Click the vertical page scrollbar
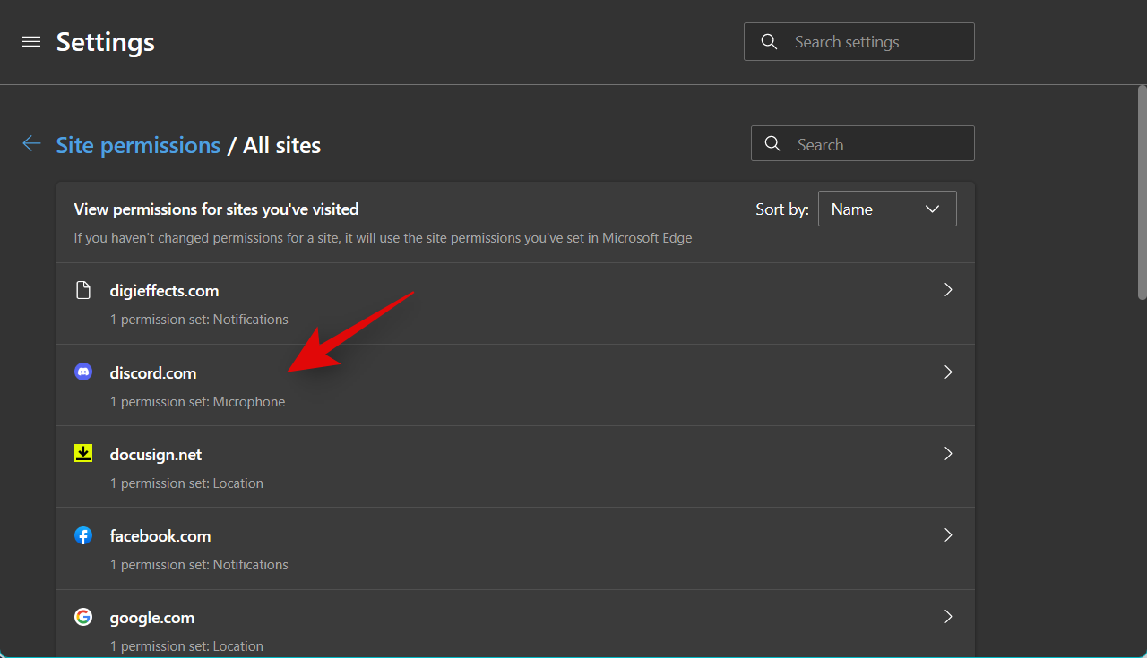Screen dimensions: 1147x658 1142,192
